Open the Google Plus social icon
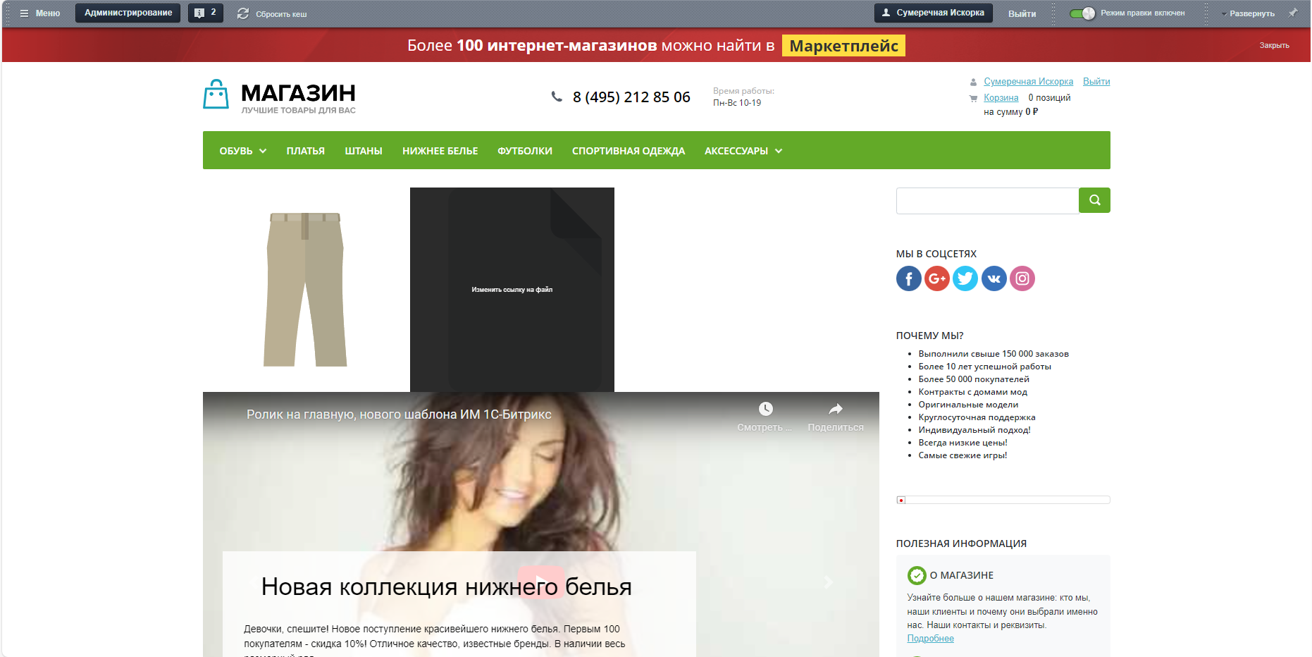Viewport: 1312px width, 657px height. pyautogui.click(x=936, y=278)
